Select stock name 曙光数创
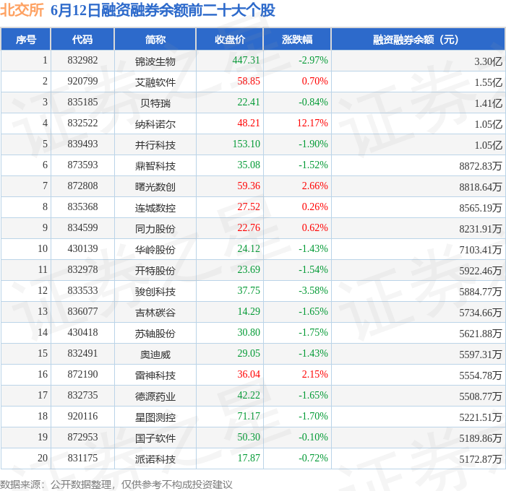Viewport: 506px width, 491px height. pos(155,187)
